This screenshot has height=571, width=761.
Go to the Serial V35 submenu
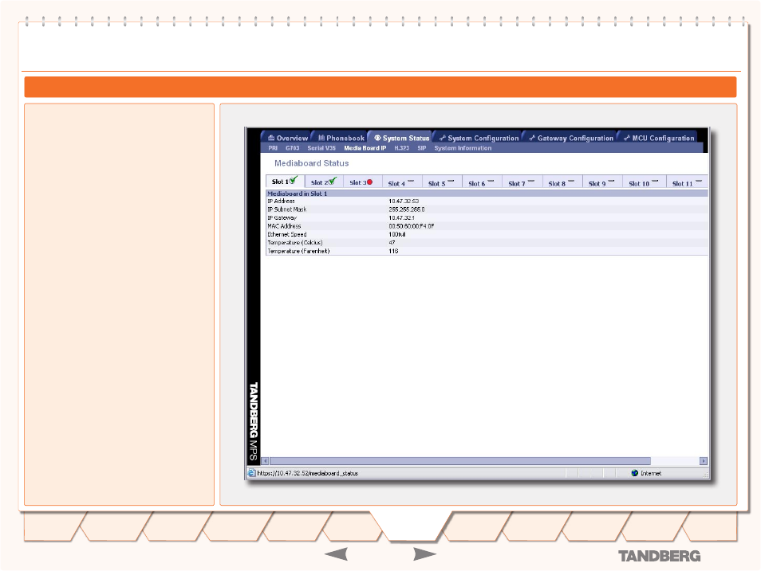pyautogui.click(x=321, y=148)
